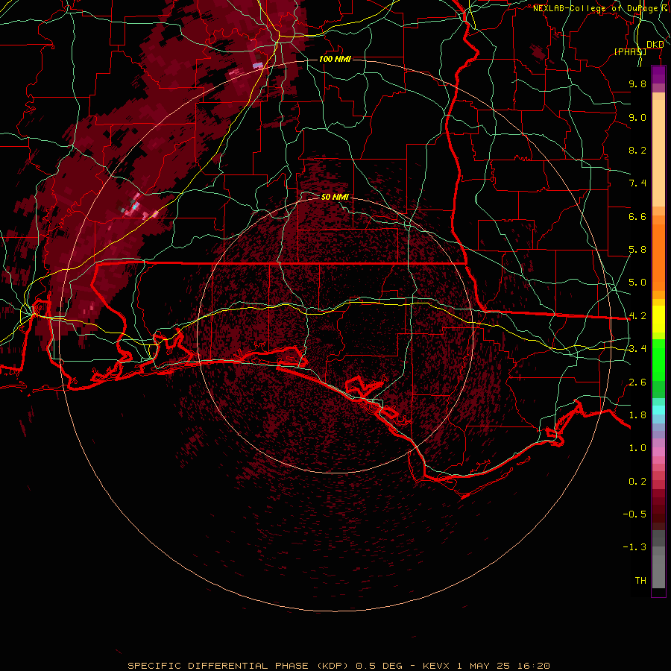The height and width of the screenshot is (671, 671).
Task: Click the 4.2 scale value
Action: tap(637, 316)
